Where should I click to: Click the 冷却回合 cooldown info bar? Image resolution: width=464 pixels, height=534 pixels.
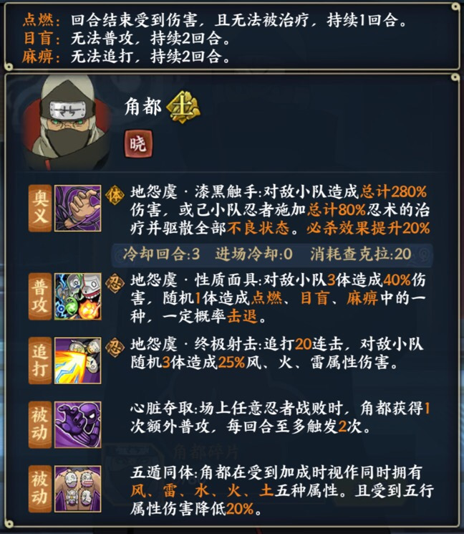(272, 254)
